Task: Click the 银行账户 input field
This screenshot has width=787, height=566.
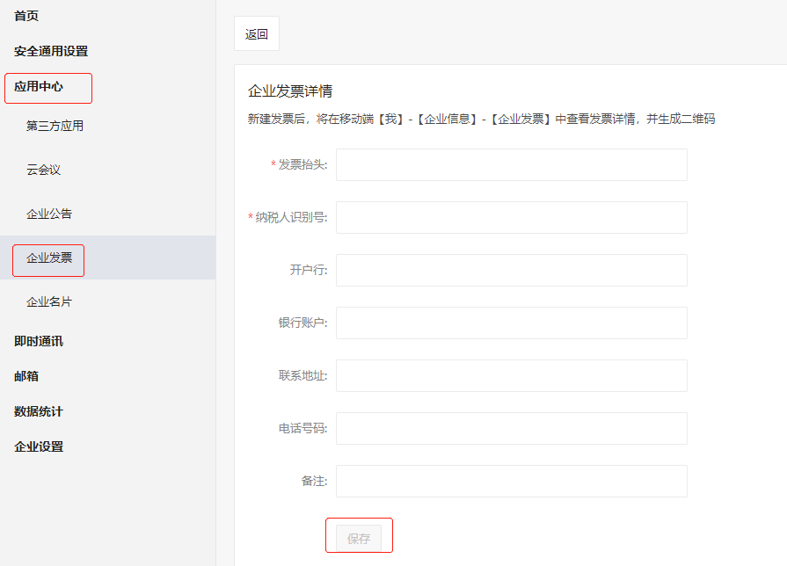Action: [511, 323]
